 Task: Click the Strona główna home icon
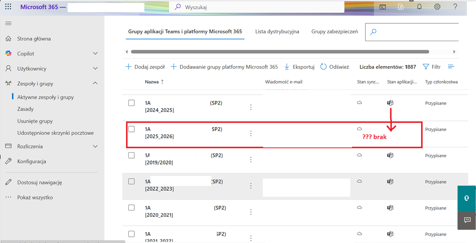(x=9, y=39)
